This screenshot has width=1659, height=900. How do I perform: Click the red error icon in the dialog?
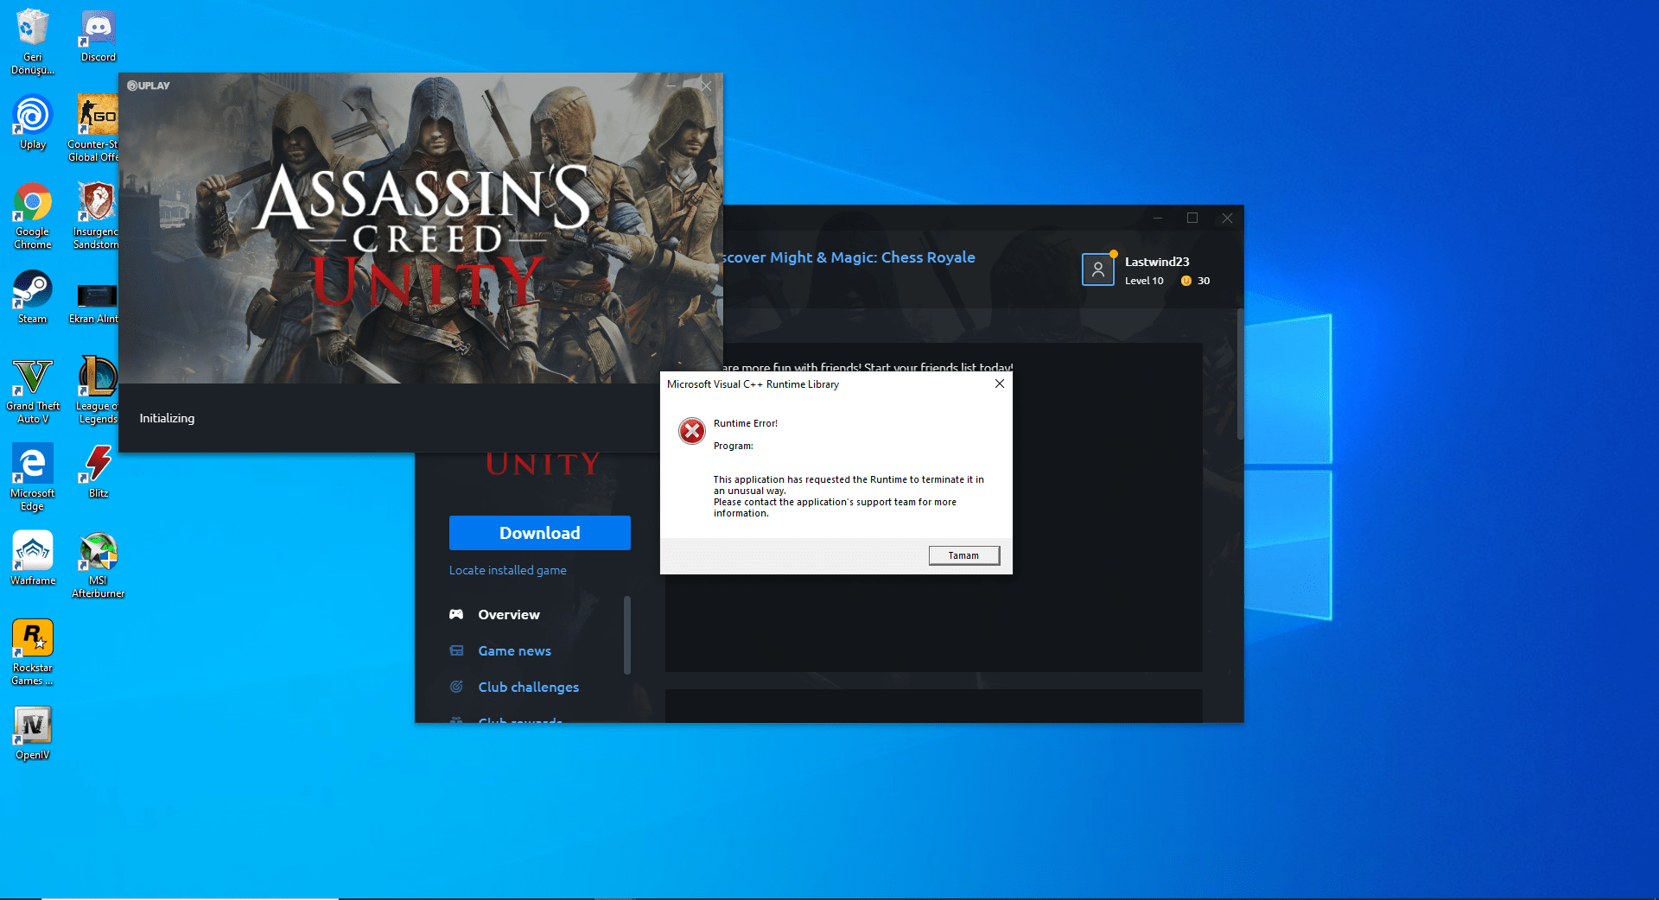point(692,430)
